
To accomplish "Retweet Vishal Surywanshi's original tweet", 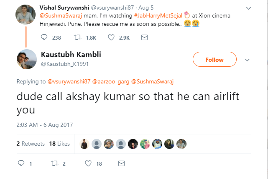I will 77,38.
